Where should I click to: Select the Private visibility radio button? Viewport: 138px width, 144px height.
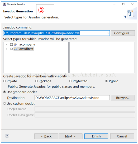pos(4,81)
